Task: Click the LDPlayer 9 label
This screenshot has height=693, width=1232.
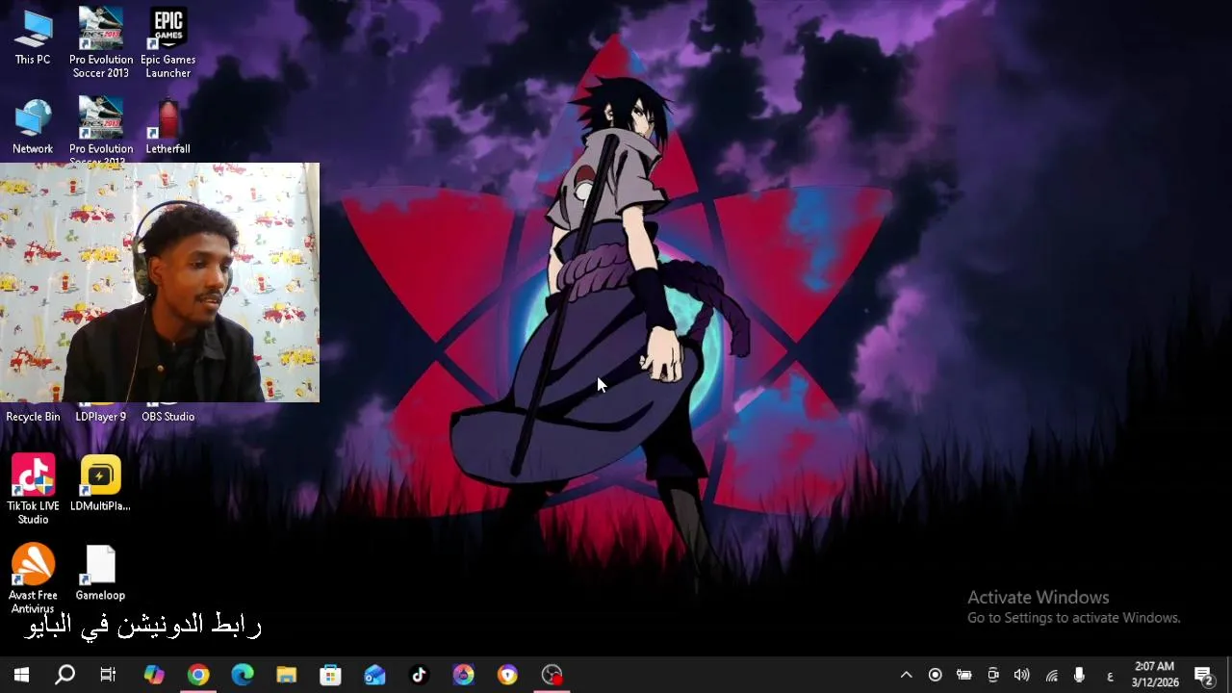Action: 100,417
